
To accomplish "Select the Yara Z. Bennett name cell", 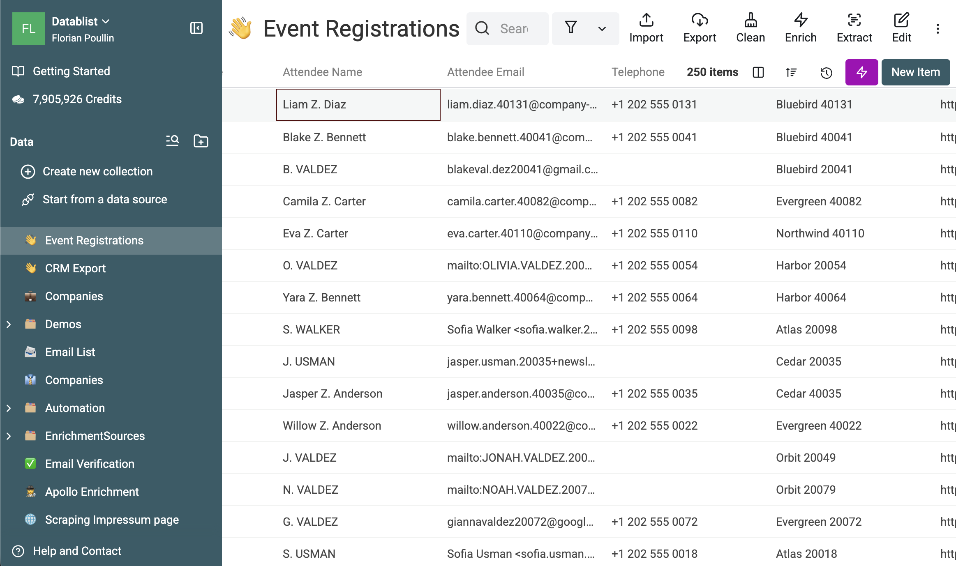I will point(358,297).
